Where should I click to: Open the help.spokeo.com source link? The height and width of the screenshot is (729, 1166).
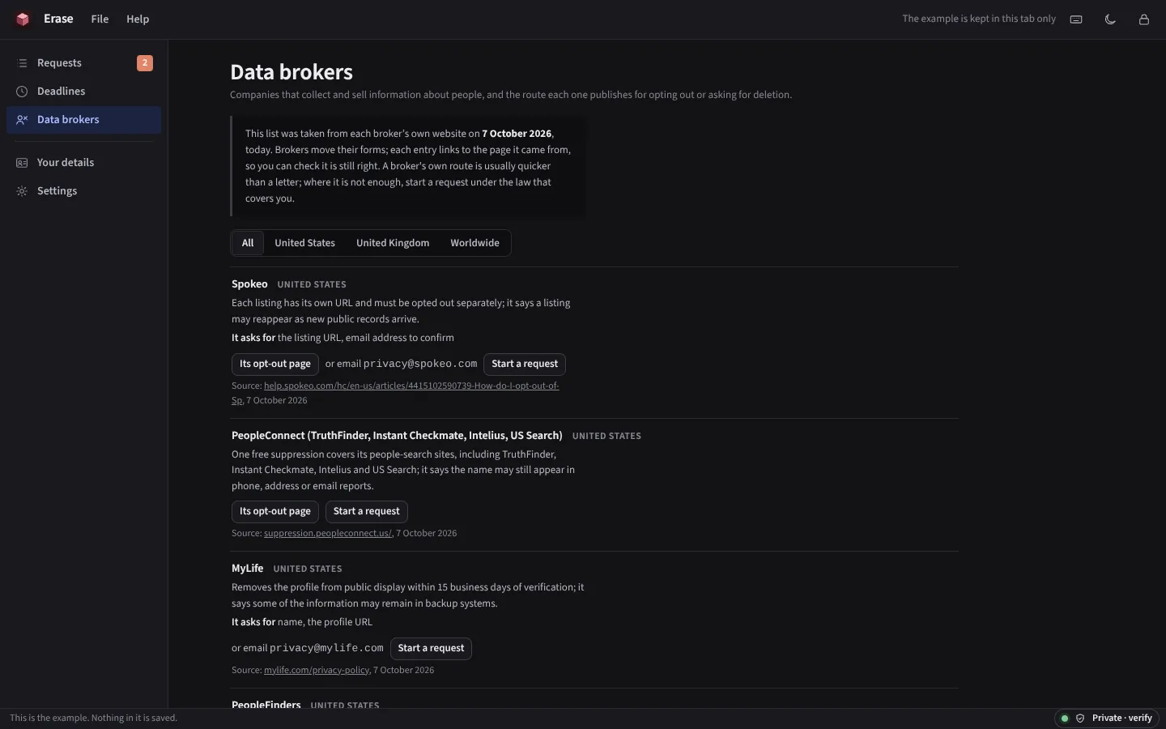(395, 393)
